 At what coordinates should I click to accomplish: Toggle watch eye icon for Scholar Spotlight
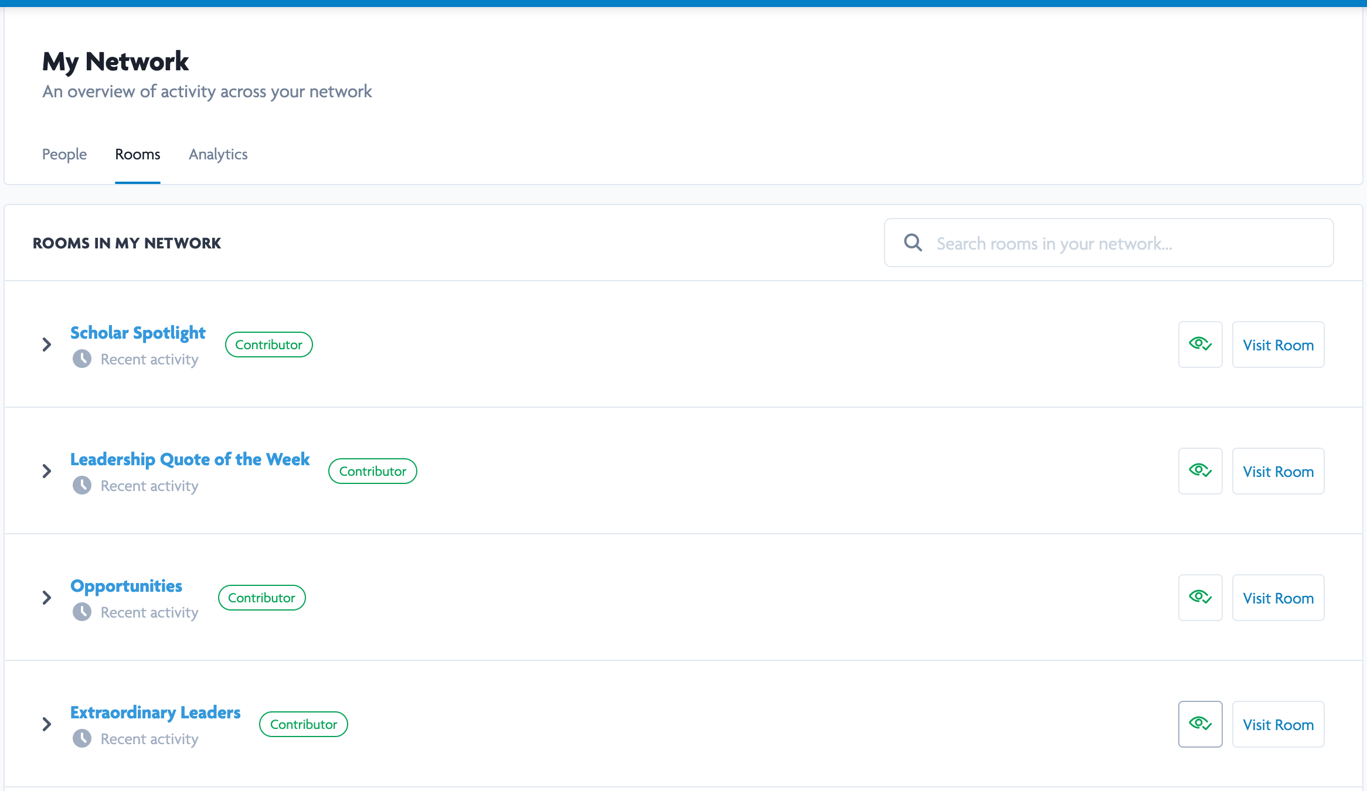[x=1200, y=345]
